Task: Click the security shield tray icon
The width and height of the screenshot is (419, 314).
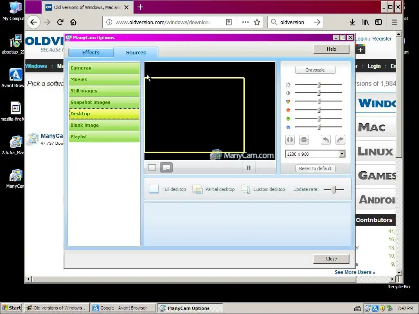Action: click(382, 308)
